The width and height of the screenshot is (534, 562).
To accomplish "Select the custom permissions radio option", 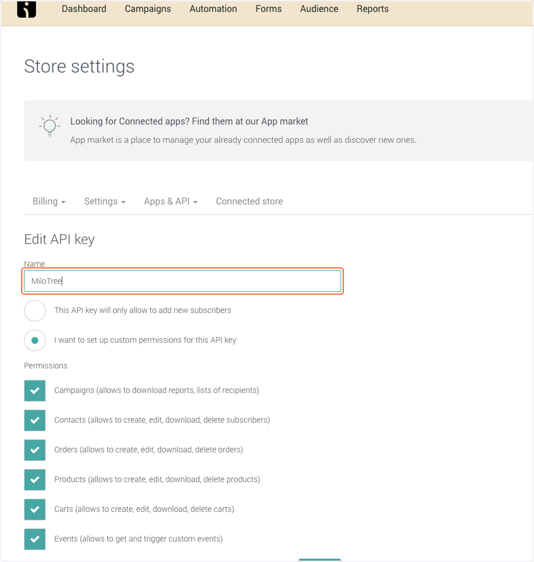I will pyautogui.click(x=35, y=340).
